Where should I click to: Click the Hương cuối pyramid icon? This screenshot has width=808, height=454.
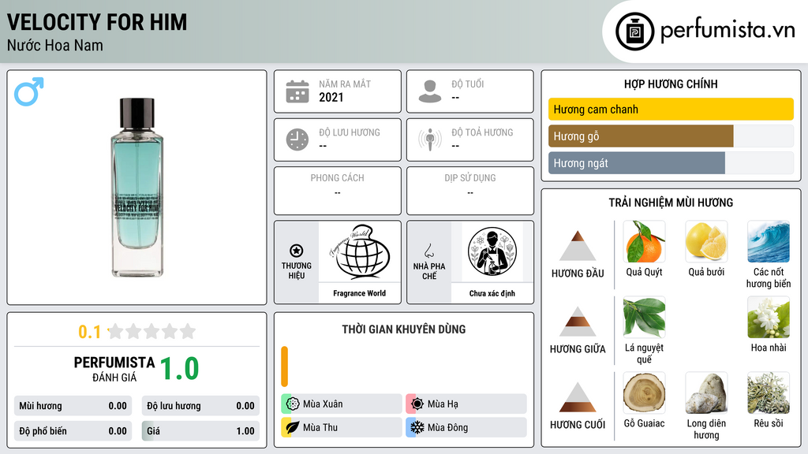pyautogui.click(x=578, y=397)
